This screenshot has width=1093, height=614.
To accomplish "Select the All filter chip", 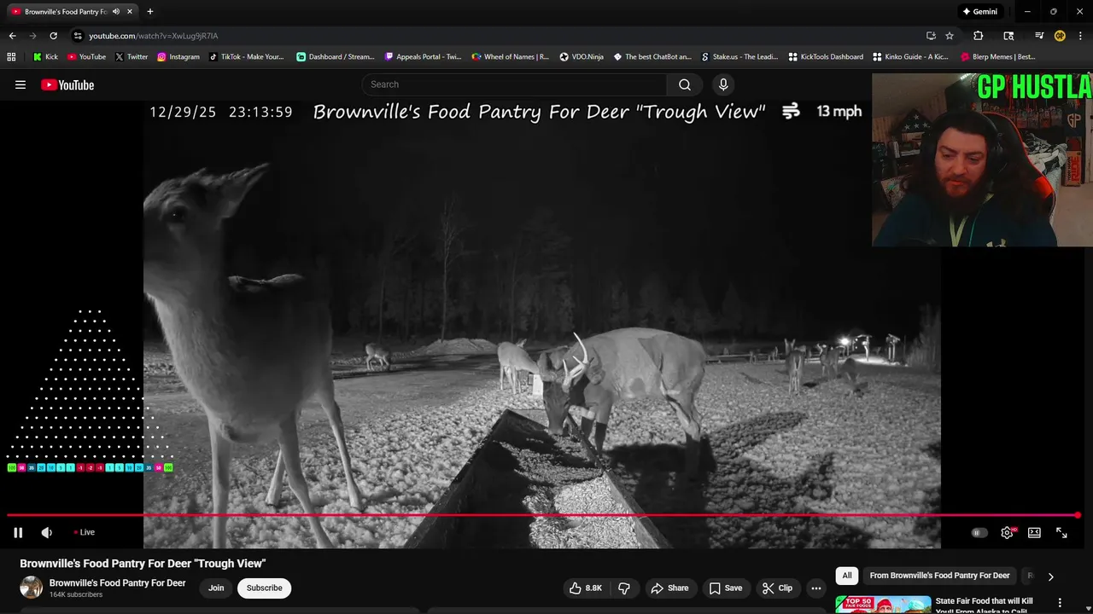I will [847, 576].
